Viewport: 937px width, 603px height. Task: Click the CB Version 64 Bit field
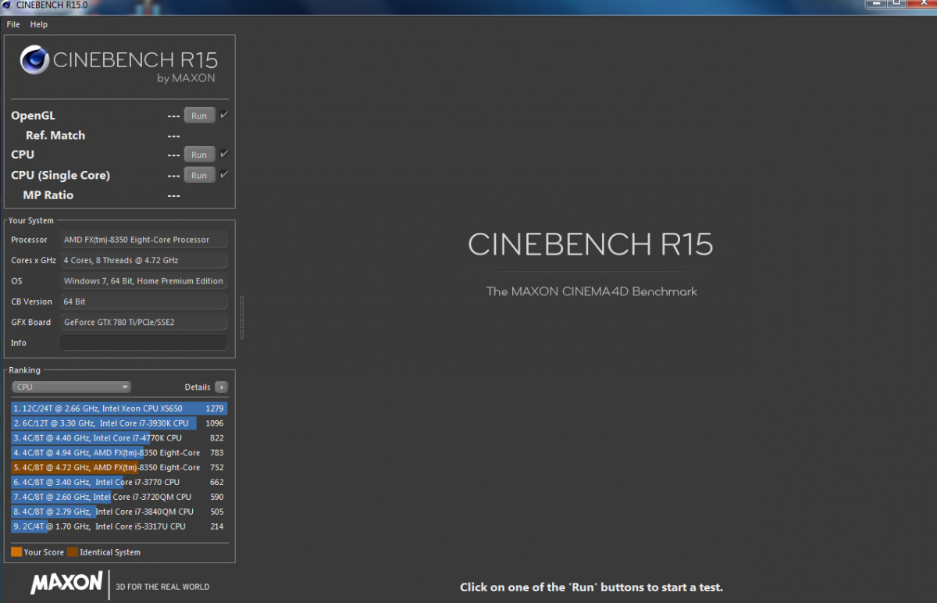[x=144, y=301]
